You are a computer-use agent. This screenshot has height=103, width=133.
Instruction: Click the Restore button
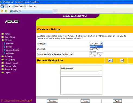[x=52, y=101]
